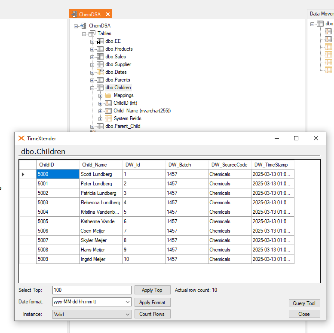Viewport: 334px width, 333px height.
Task: Click the Coen Meijer cell
Action: (x=101, y=231)
